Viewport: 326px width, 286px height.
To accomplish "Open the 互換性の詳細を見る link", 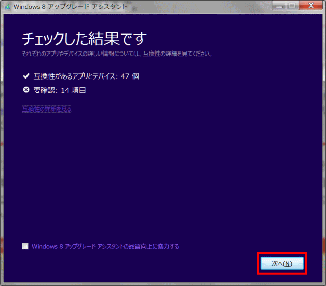I will point(46,109).
